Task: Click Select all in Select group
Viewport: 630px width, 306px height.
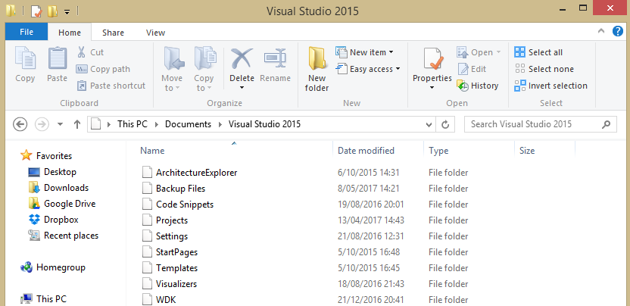Action: click(x=538, y=52)
